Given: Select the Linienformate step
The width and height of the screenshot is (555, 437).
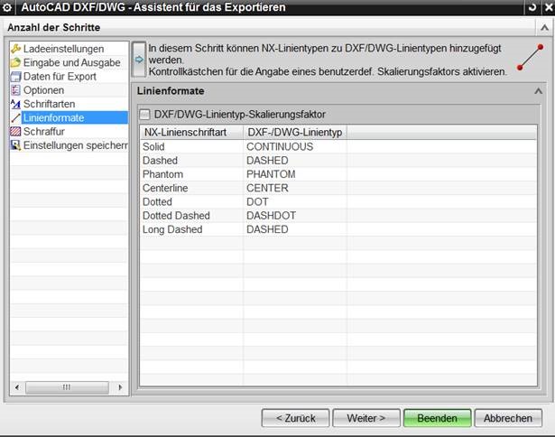Looking at the screenshot, I should [x=54, y=118].
